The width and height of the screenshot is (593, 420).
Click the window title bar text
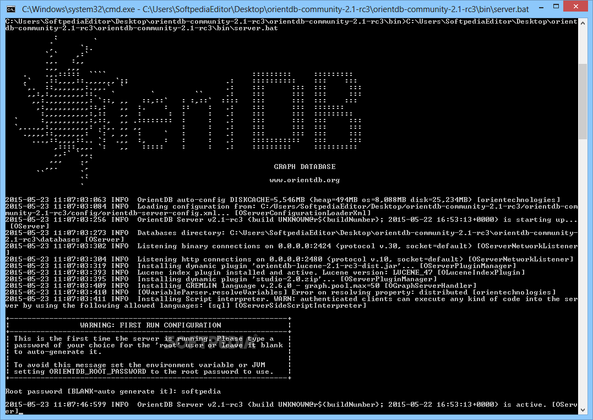coord(275,9)
